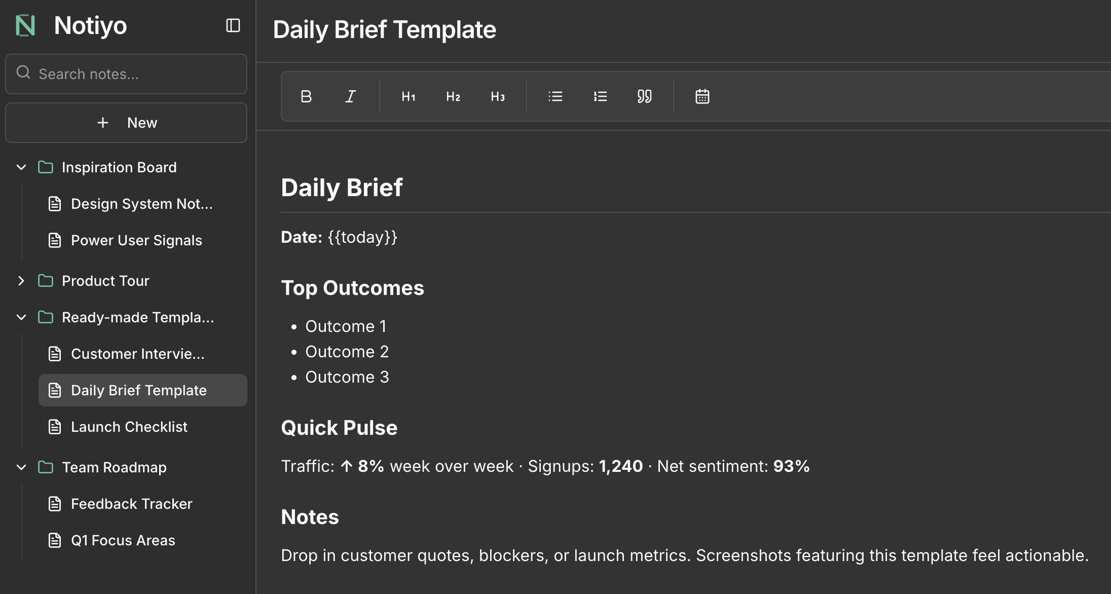This screenshot has width=1111, height=594.
Task: Select the Power User Signals note
Action: point(136,240)
